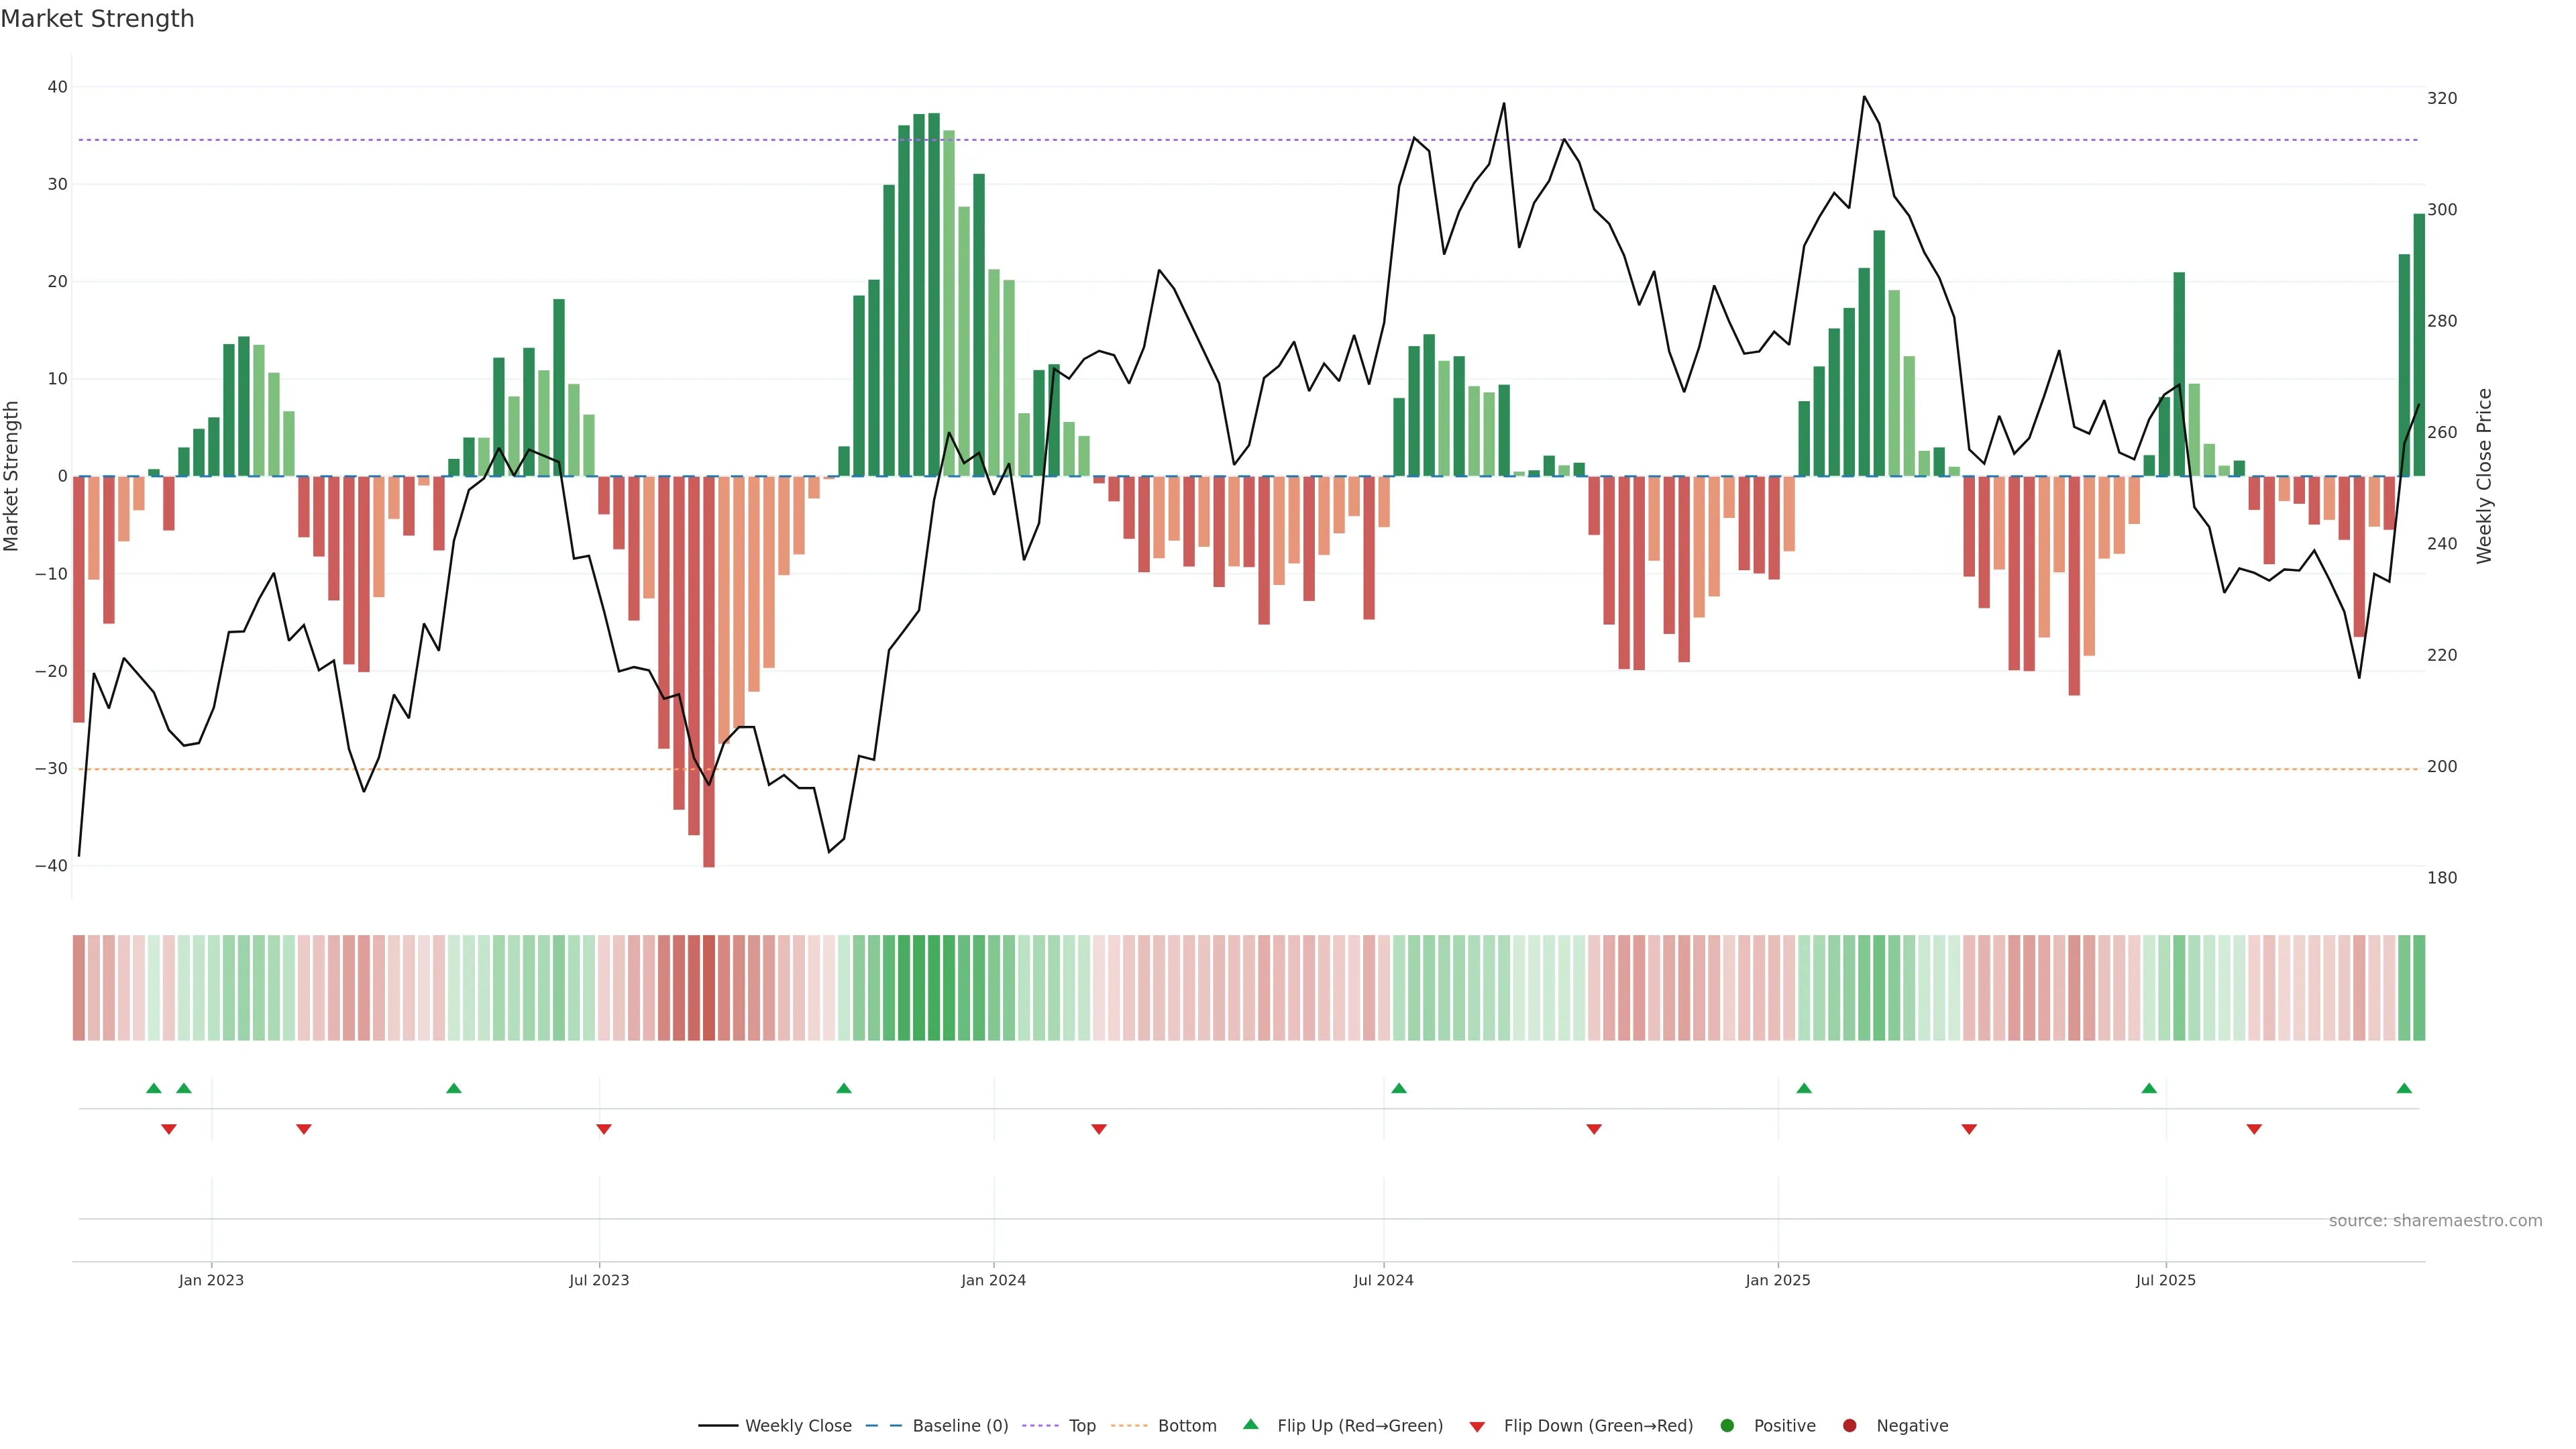The height and width of the screenshot is (1449, 2576).
Task: Click the Weekly Close Price axis title
Action: coord(2484,476)
